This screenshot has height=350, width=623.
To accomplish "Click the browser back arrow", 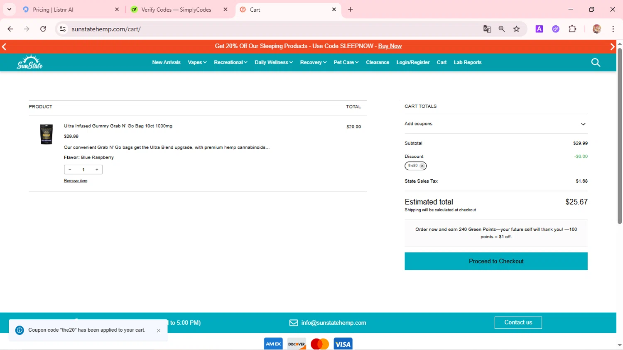I will coord(10,29).
